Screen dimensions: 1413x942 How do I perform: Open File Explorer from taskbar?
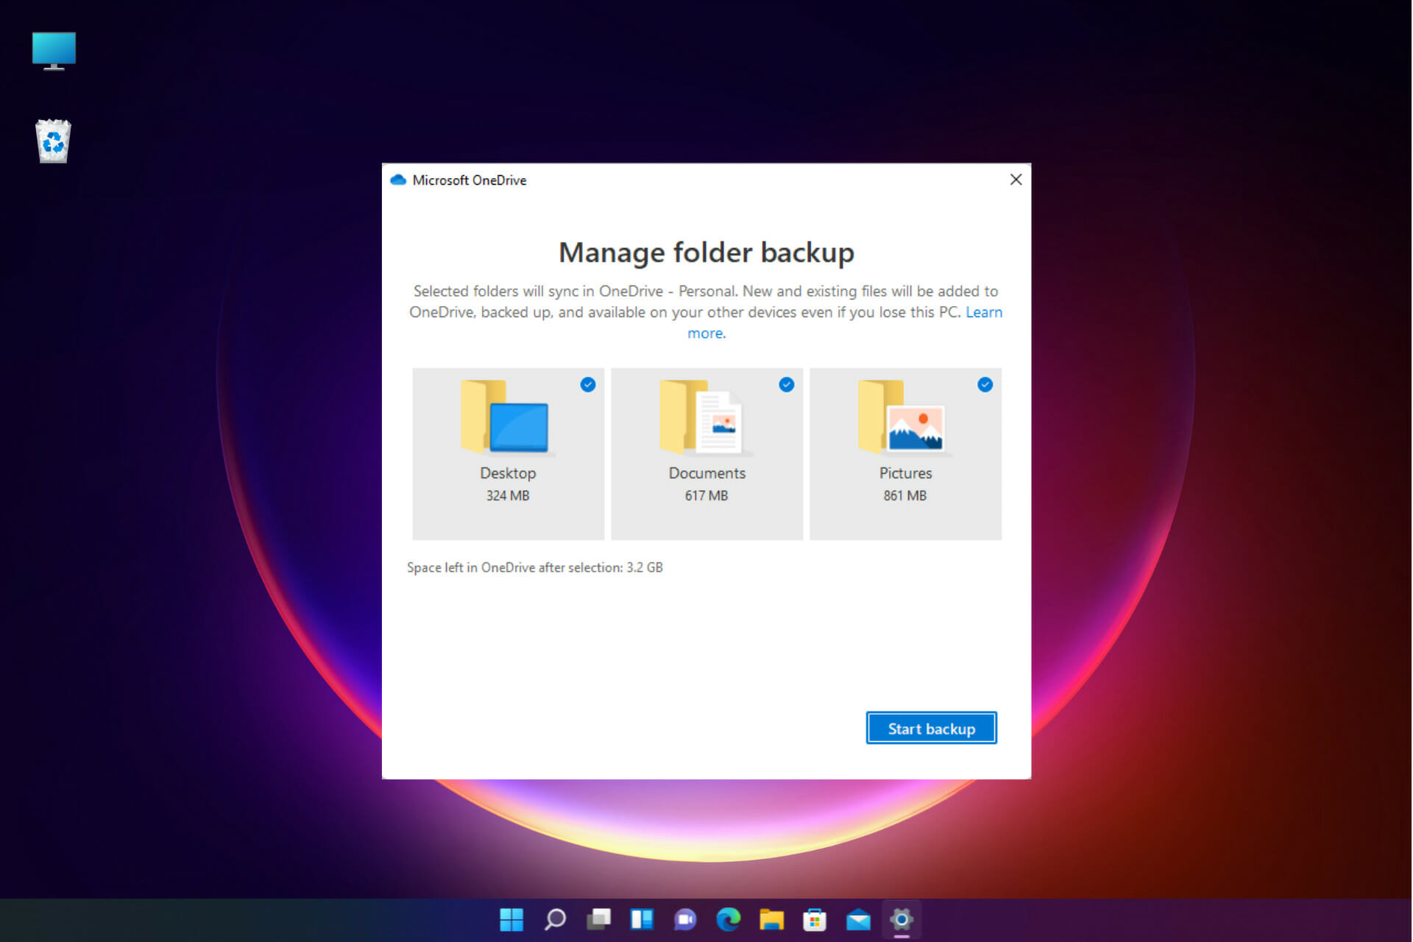tap(771, 919)
